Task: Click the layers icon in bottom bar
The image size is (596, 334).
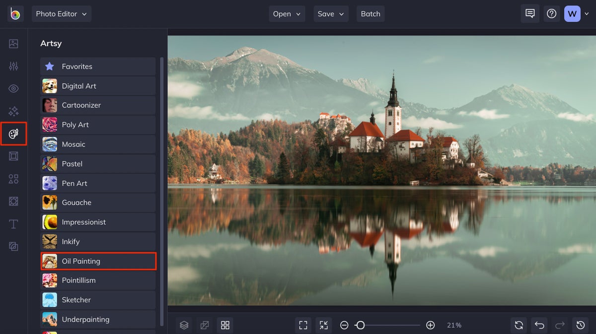Action: coord(184,325)
